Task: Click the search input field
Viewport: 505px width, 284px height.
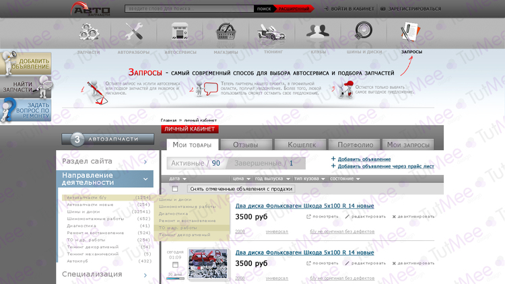Action: click(189, 9)
